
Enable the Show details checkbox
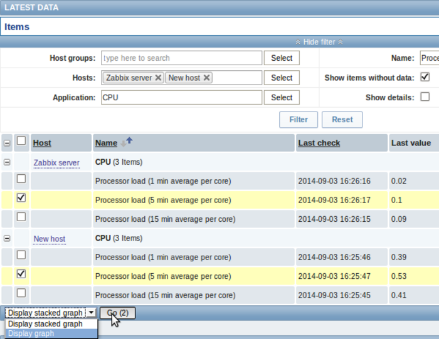tap(425, 97)
